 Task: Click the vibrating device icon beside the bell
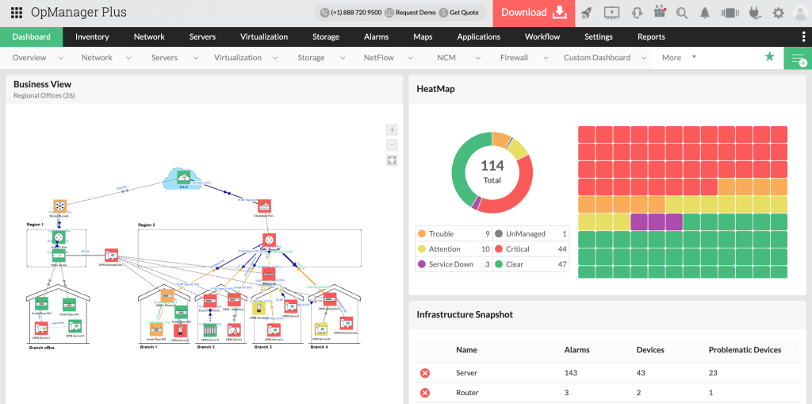point(730,13)
